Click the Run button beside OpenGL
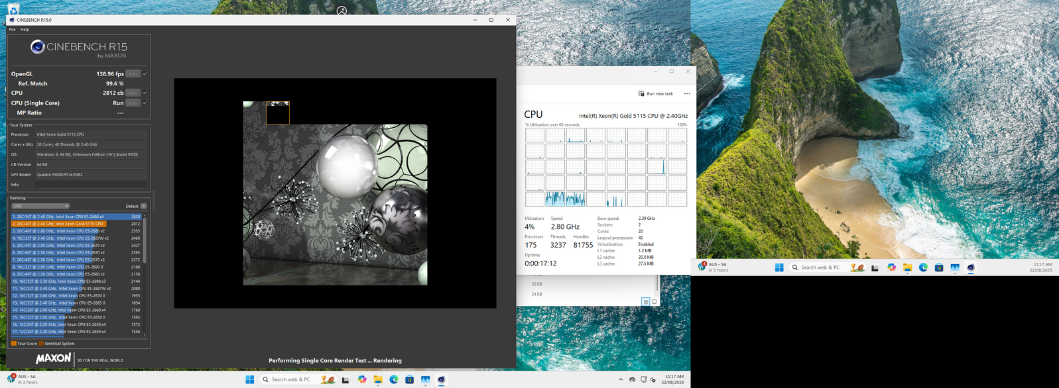The height and width of the screenshot is (388, 1059). click(133, 73)
